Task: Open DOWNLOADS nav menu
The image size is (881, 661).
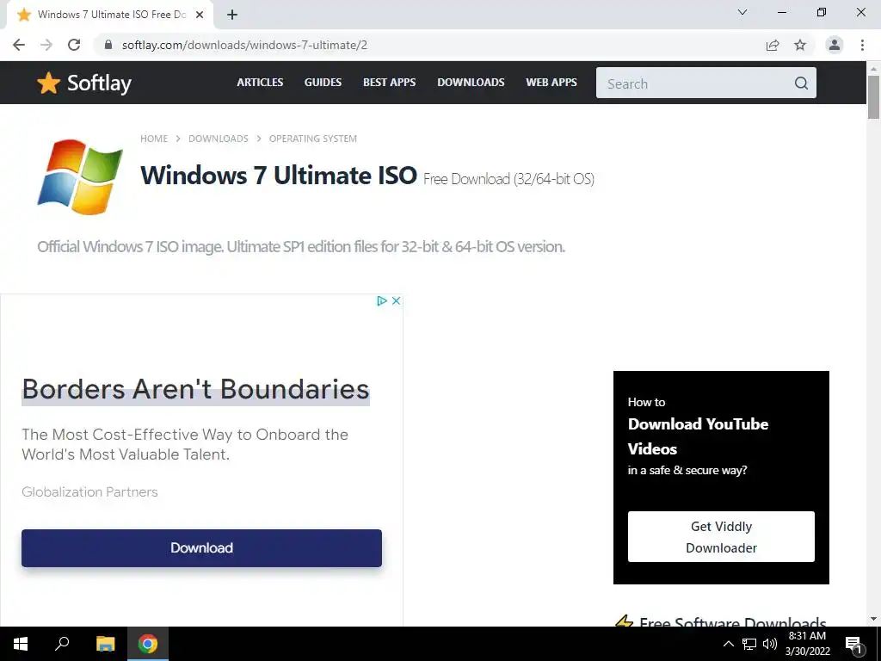Action: [x=471, y=82]
